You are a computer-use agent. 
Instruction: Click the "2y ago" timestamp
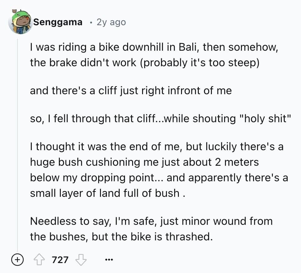click(111, 22)
